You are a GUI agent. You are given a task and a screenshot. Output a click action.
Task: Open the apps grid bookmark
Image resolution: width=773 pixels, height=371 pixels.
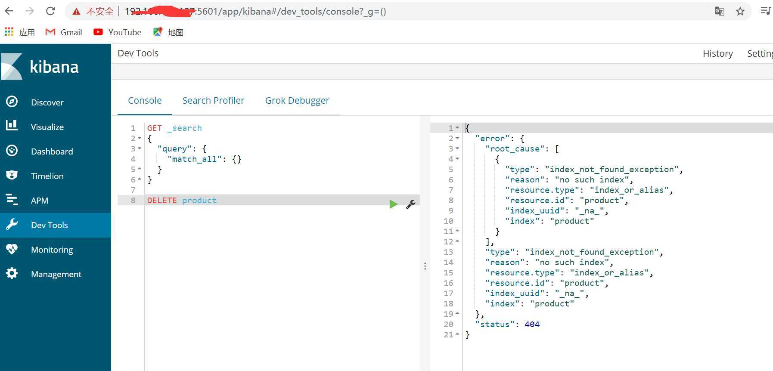(20, 32)
